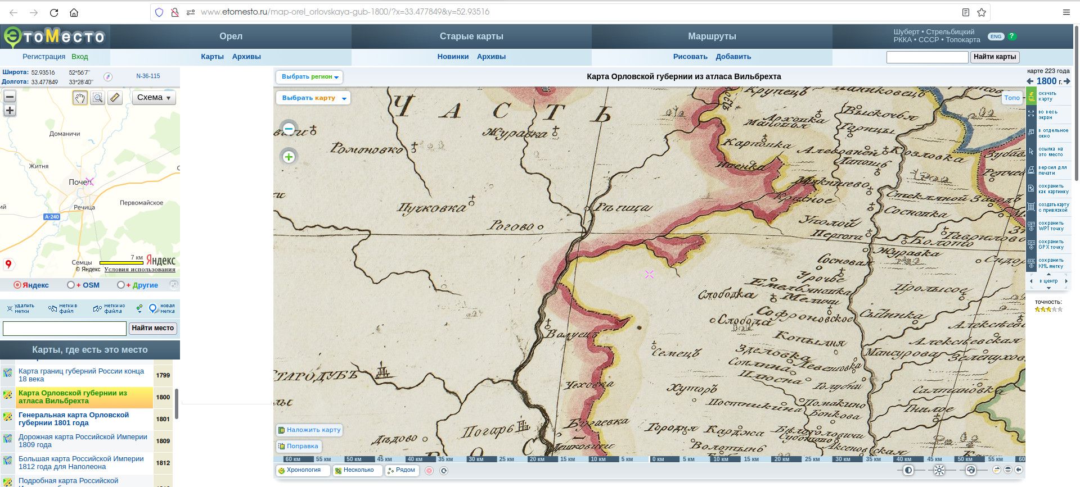Image resolution: width=1080 pixels, height=487 pixels.
Task: Select the hand pan tool on mini map
Action: [x=80, y=98]
